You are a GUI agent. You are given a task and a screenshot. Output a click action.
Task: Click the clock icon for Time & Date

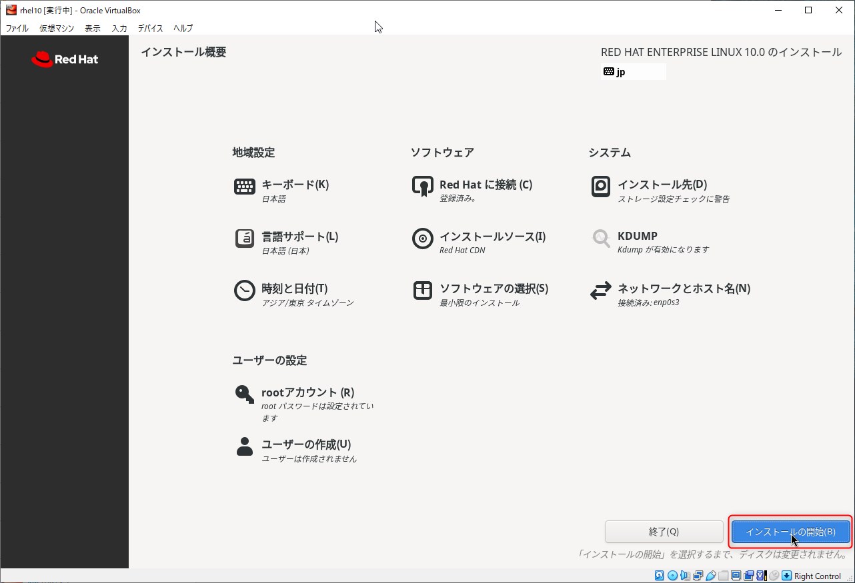pos(245,291)
